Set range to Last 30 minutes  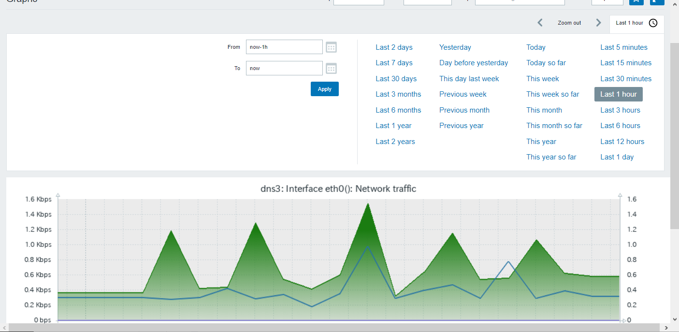[x=625, y=79]
